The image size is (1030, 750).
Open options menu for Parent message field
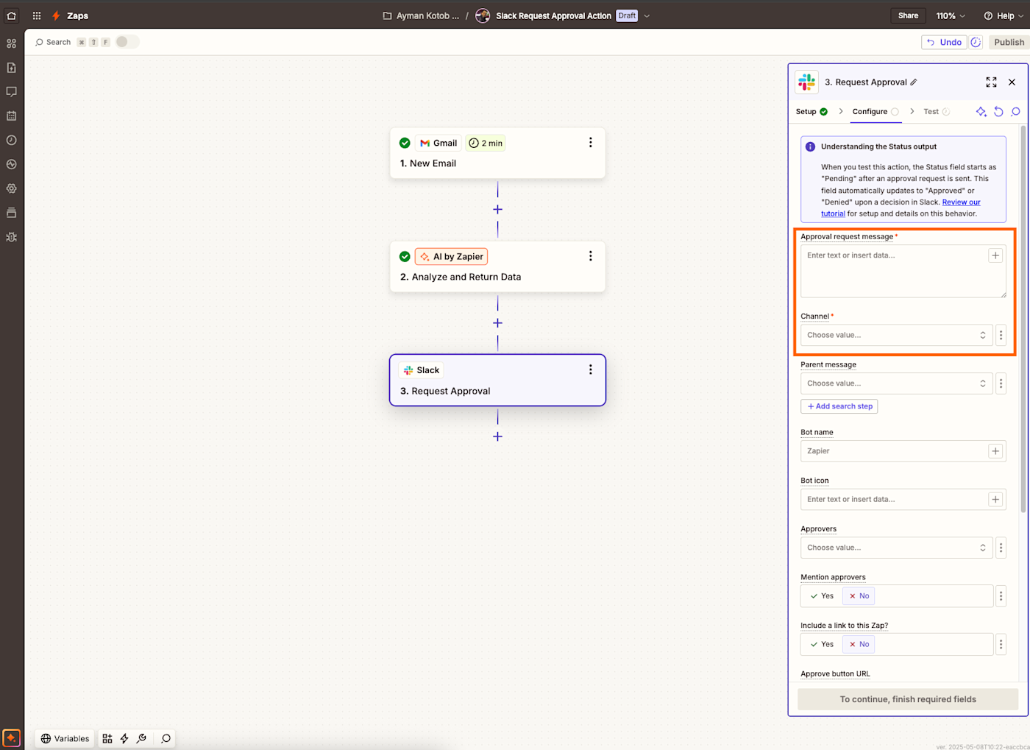[x=1001, y=383]
